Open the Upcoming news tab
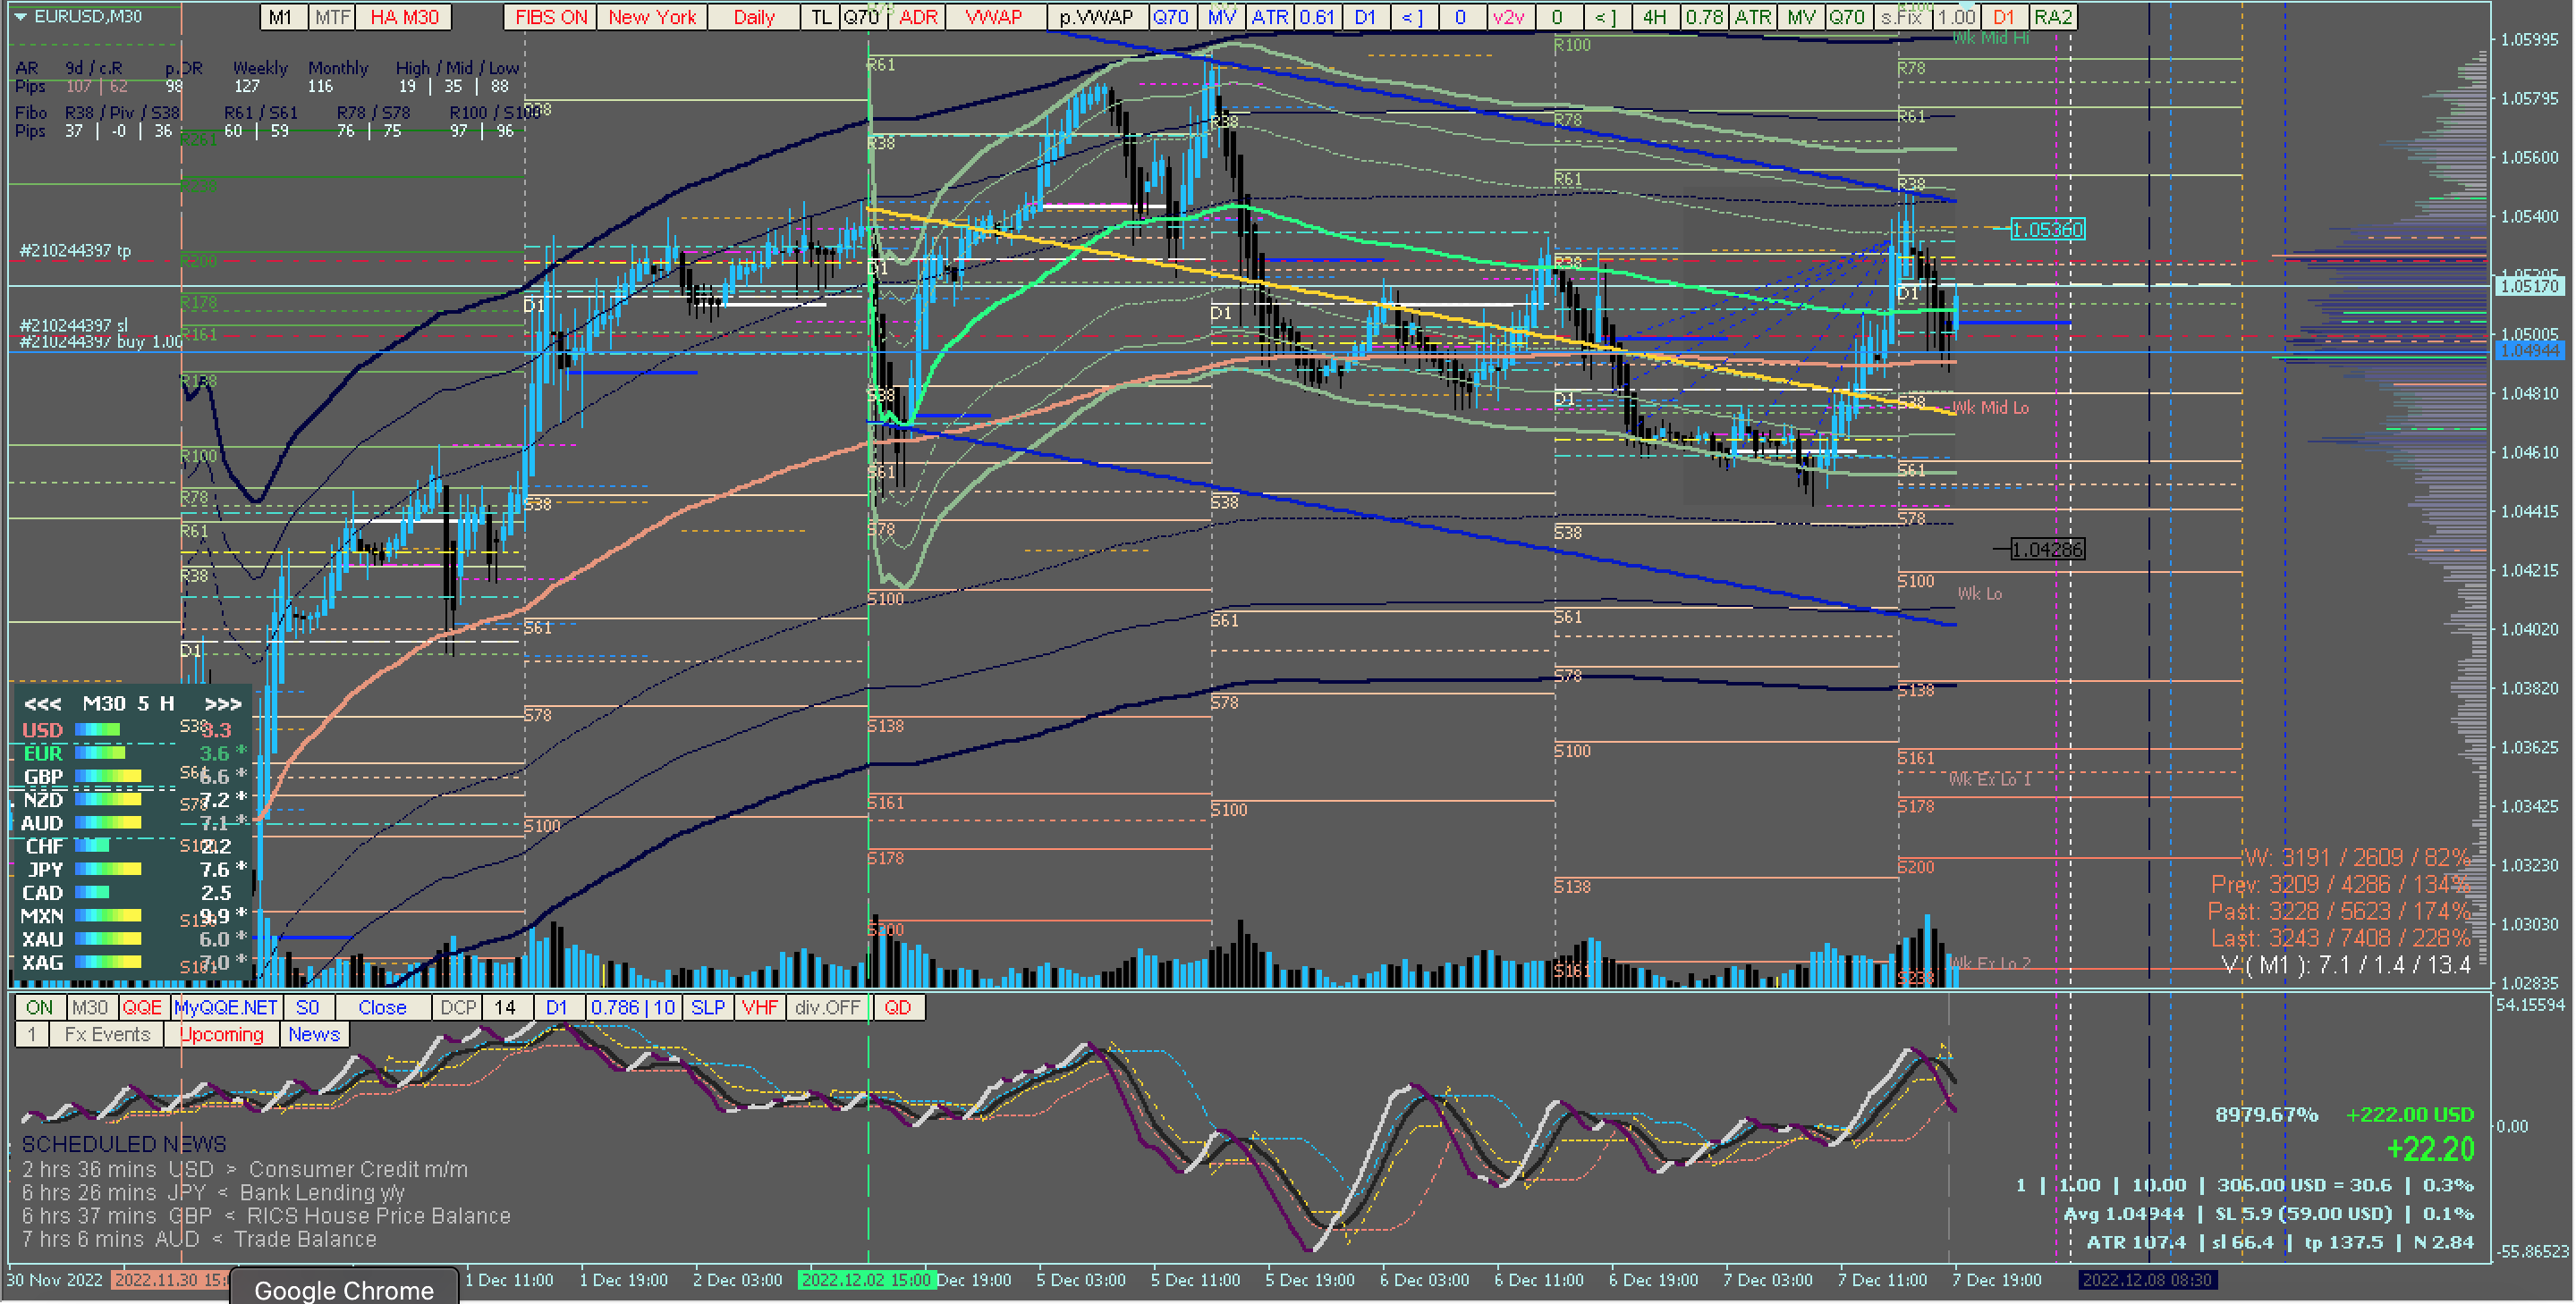The width and height of the screenshot is (2576, 1304). [221, 1034]
